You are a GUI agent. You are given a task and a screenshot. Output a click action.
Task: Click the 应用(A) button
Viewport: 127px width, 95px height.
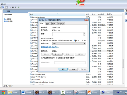(83, 69)
